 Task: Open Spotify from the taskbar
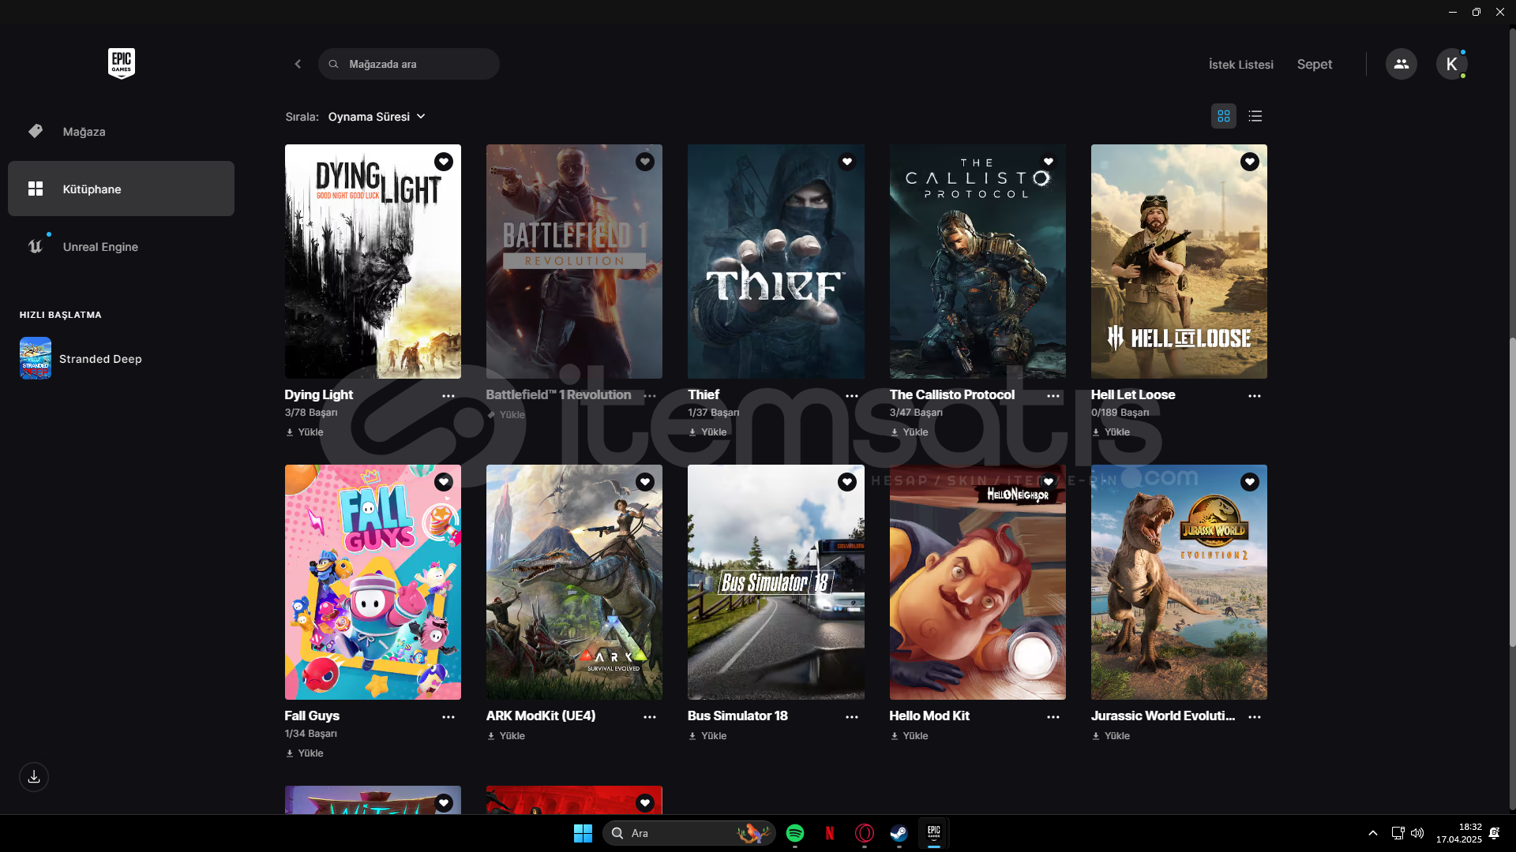tap(795, 833)
